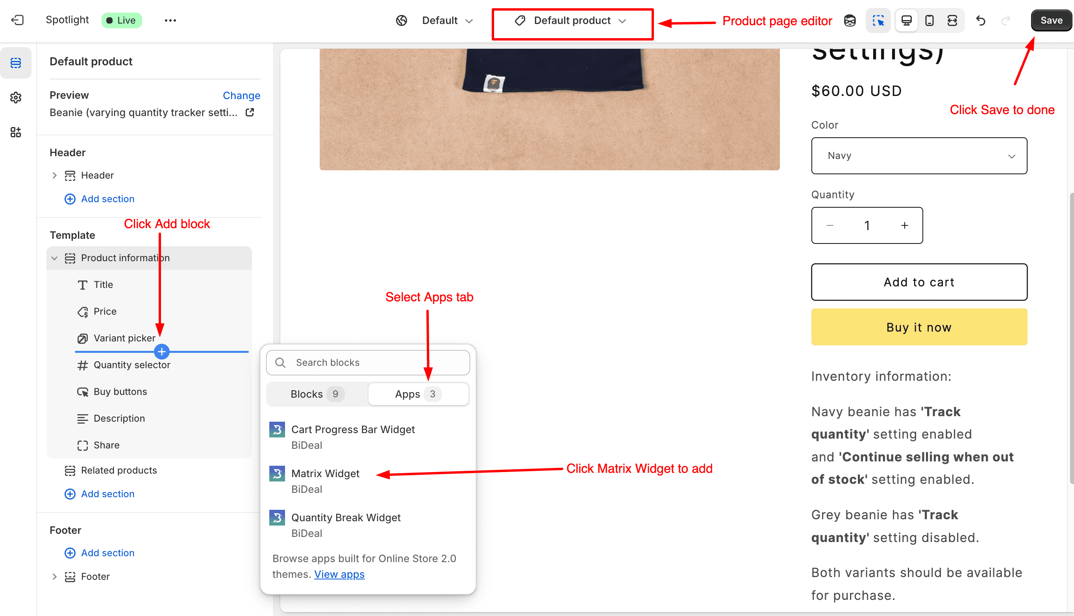Click the Footer section row icon
Screen dimensions: 1074x616
[x=70, y=577]
